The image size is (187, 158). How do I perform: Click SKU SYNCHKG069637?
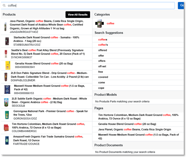pos(22,57)
